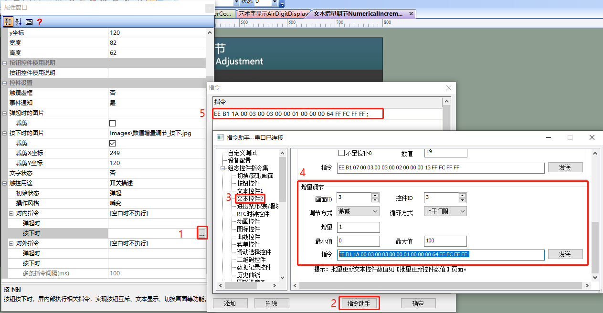603x313 pixels.
Task: Decrease 控件ID with the down arrow
Action: 462,200
